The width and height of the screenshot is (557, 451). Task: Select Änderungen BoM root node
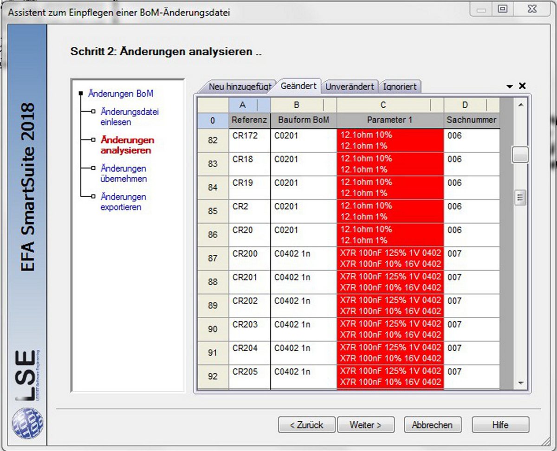coord(121,94)
